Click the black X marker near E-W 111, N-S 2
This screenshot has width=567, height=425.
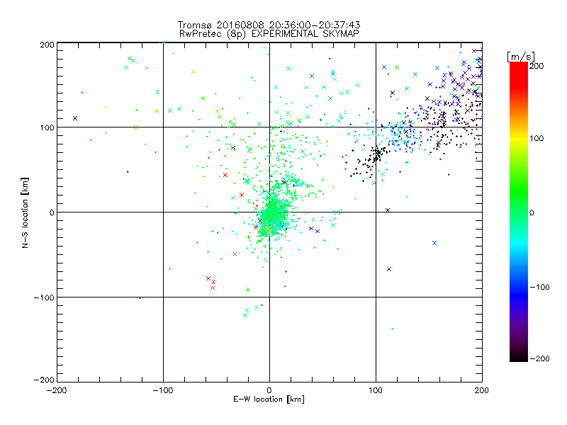click(x=388, y=210)
